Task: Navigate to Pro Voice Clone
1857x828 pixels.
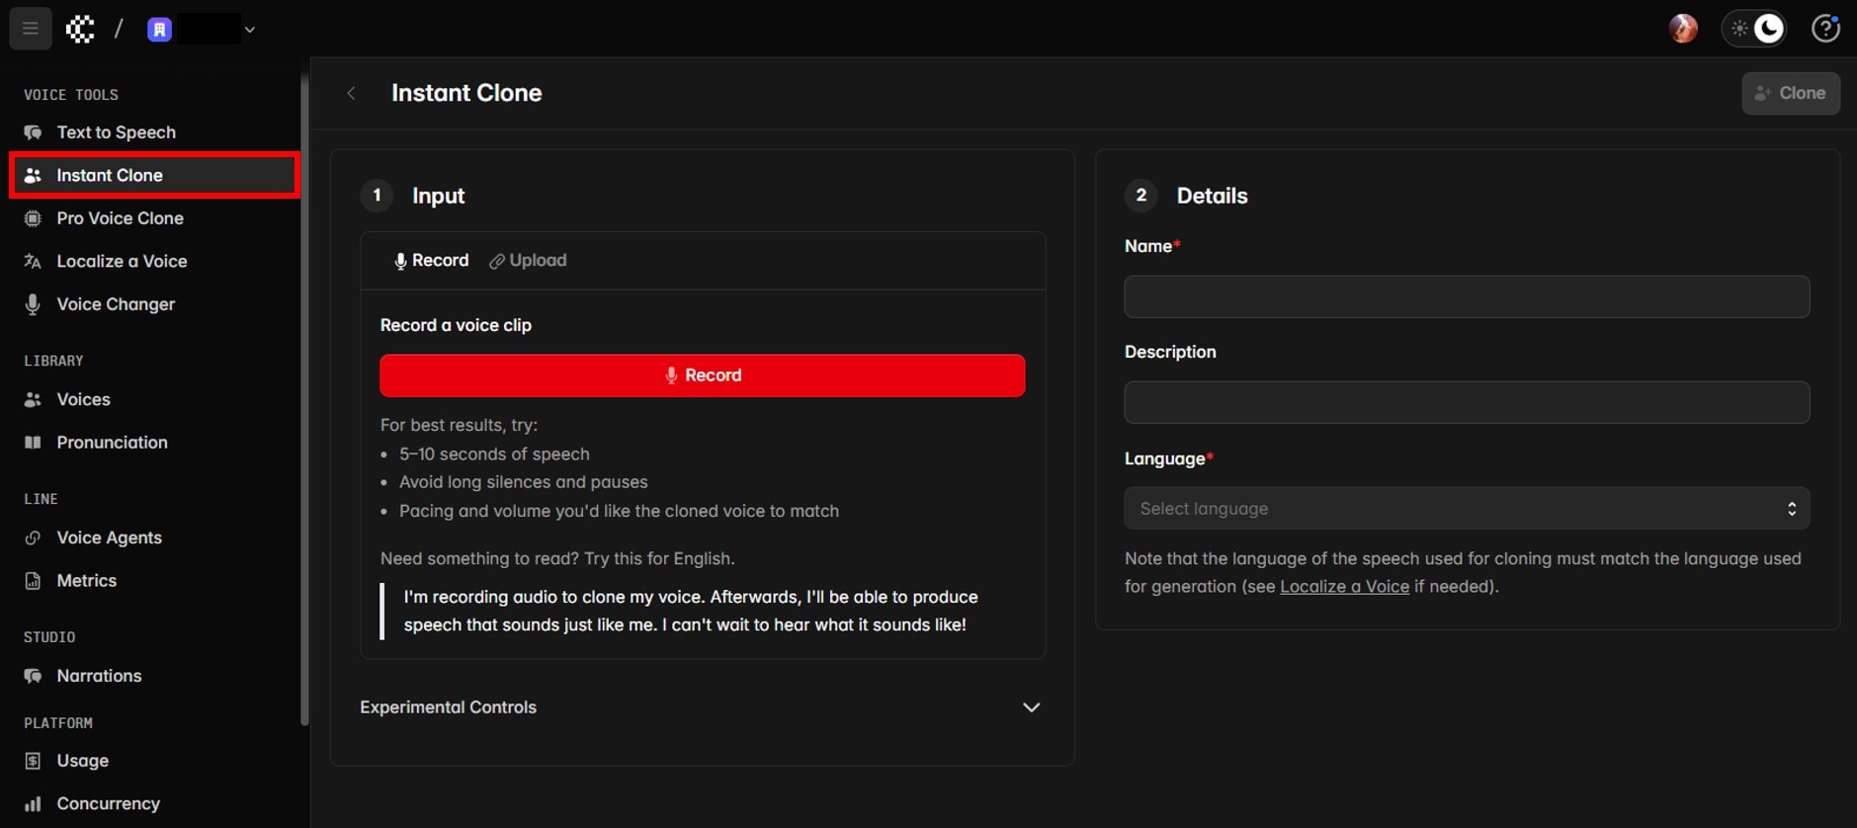Action: tap(120, 218)
